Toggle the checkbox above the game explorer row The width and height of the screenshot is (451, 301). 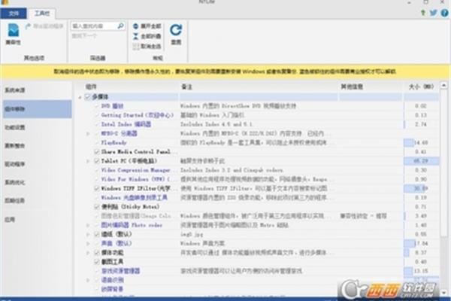click(x=97, y=262)
